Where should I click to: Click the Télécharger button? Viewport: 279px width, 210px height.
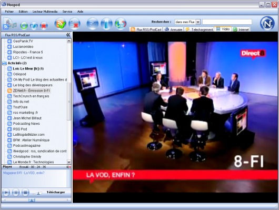[56, 192]
